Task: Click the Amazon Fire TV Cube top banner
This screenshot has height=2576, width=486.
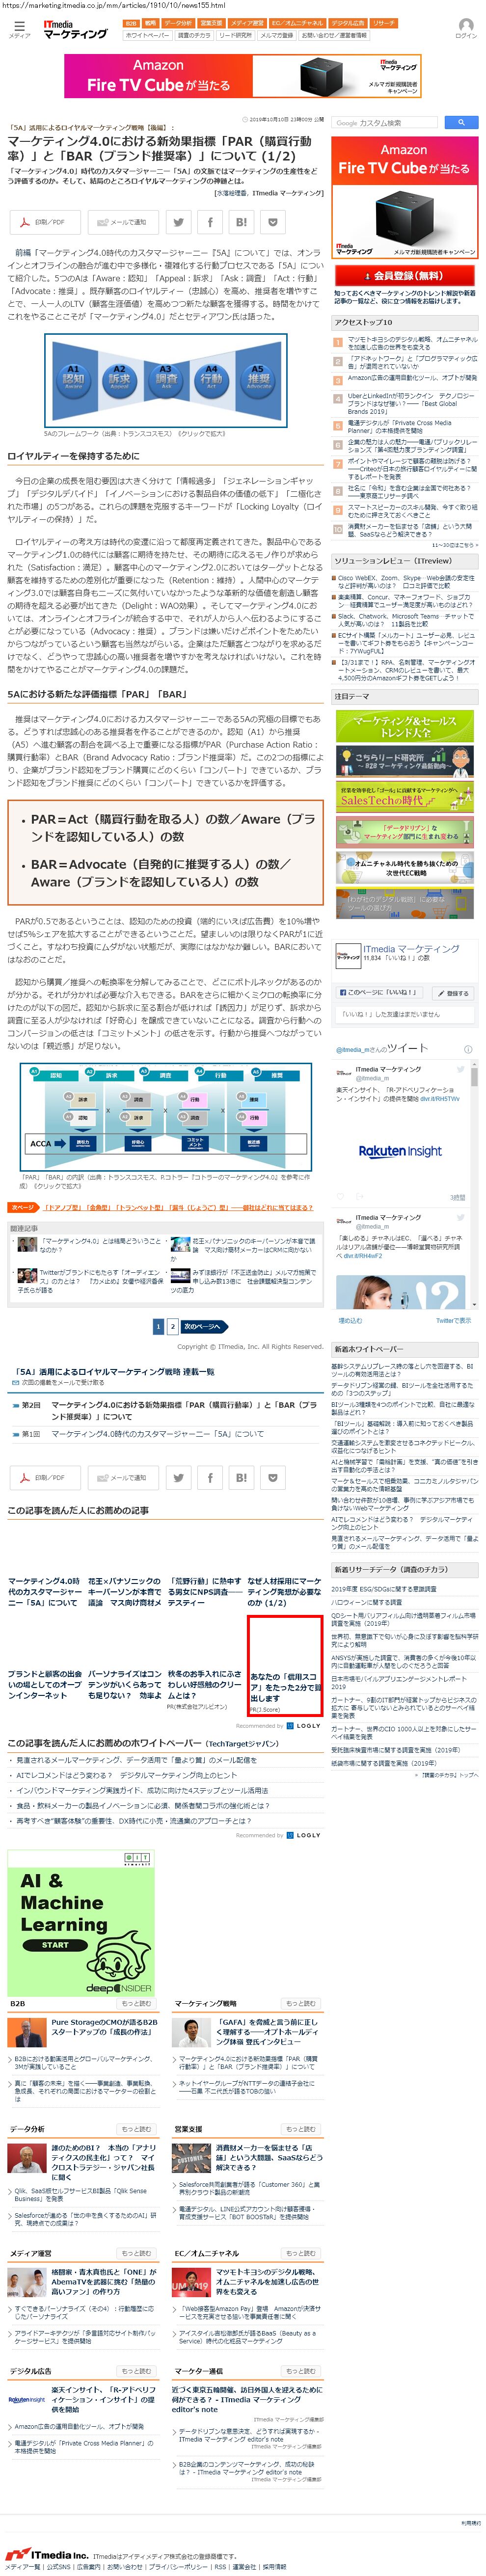Action: point(243,76)
